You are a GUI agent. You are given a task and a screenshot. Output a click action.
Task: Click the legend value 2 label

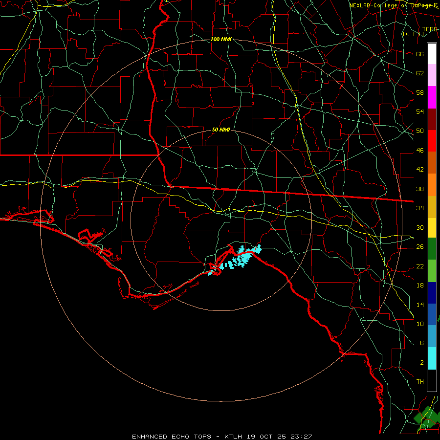(422, 363)
